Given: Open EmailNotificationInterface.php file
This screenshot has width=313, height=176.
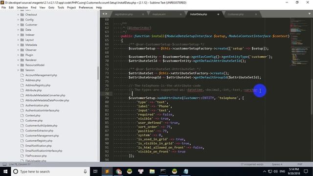Looking at the screenshot, I should pyautogui.click(x=44, y=151).
